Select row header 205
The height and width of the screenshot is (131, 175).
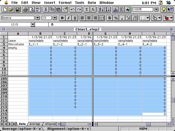4,79
